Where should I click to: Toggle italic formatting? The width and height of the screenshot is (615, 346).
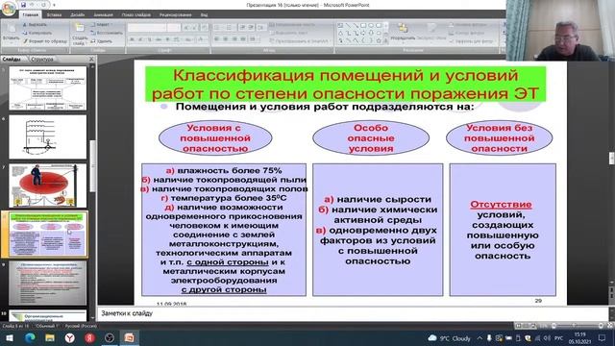pos(140,39)
